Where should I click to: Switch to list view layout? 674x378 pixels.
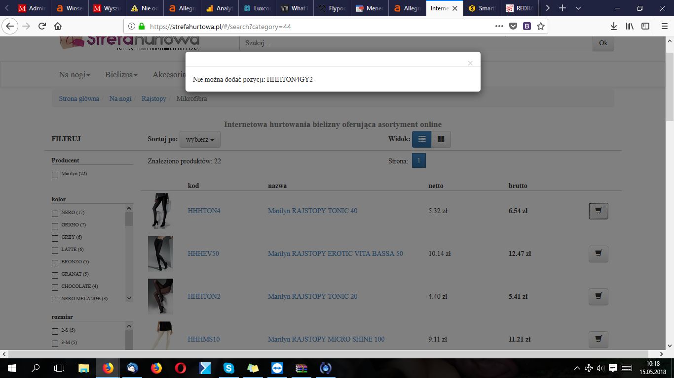click(x=422, y=139)
